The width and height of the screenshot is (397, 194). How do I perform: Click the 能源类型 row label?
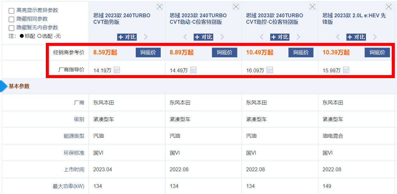tap(74, 136)
